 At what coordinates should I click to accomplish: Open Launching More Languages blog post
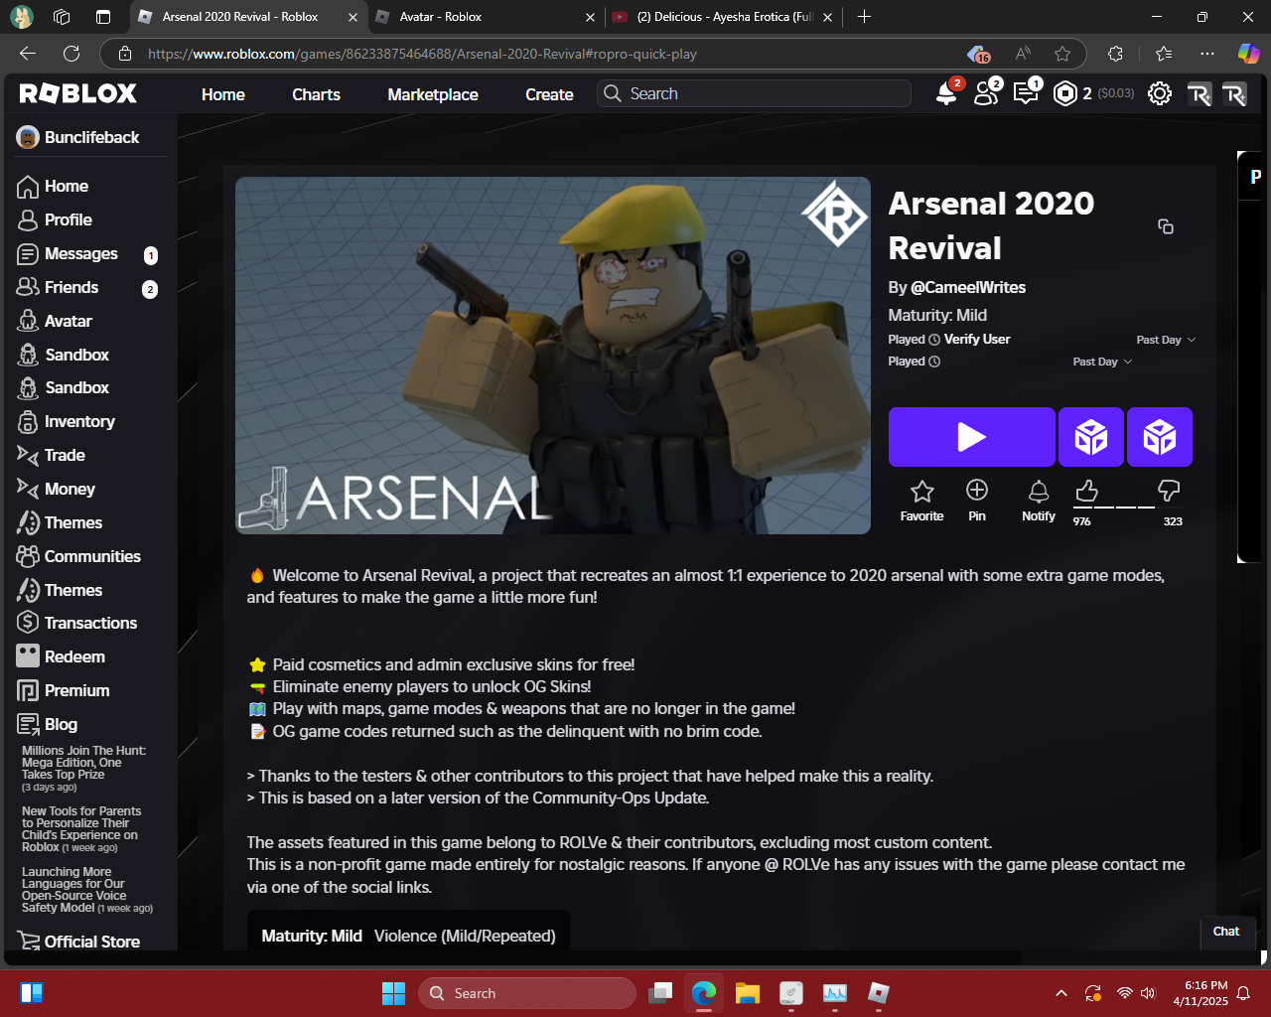point(87,890)
